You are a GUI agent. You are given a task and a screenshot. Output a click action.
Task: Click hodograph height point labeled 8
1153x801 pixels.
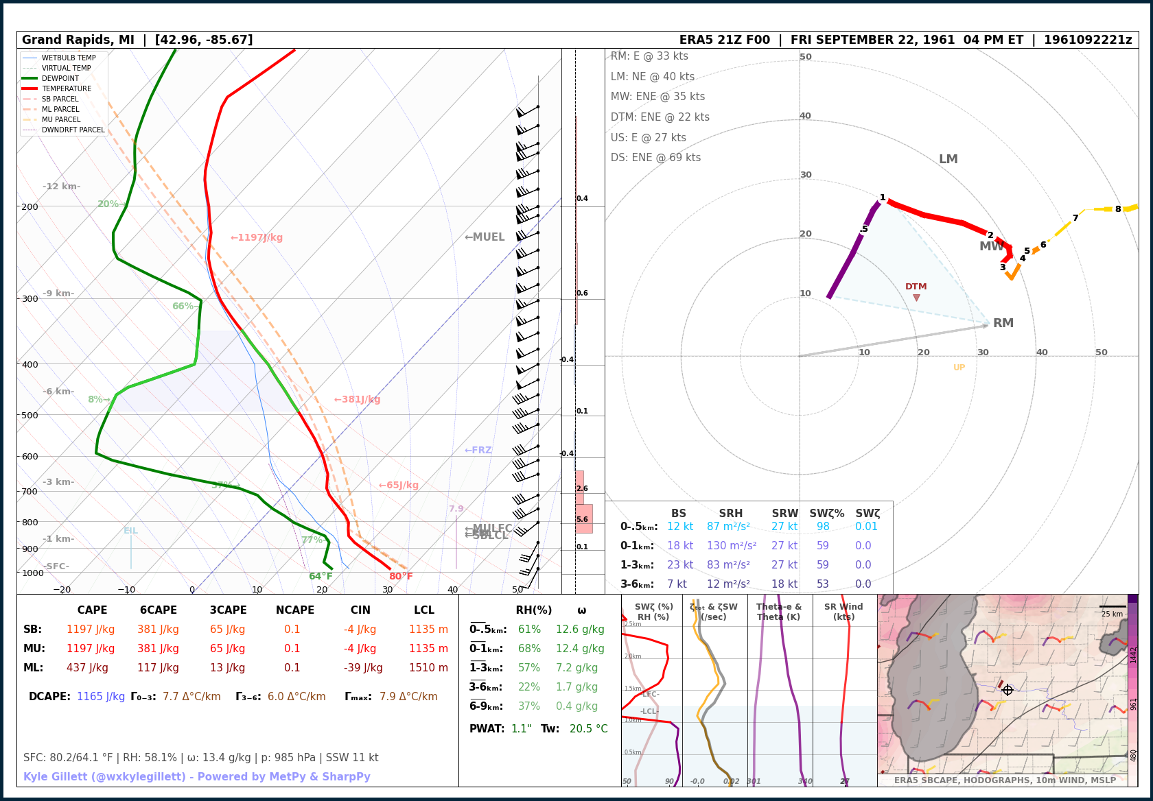(x=1117, y=209)
